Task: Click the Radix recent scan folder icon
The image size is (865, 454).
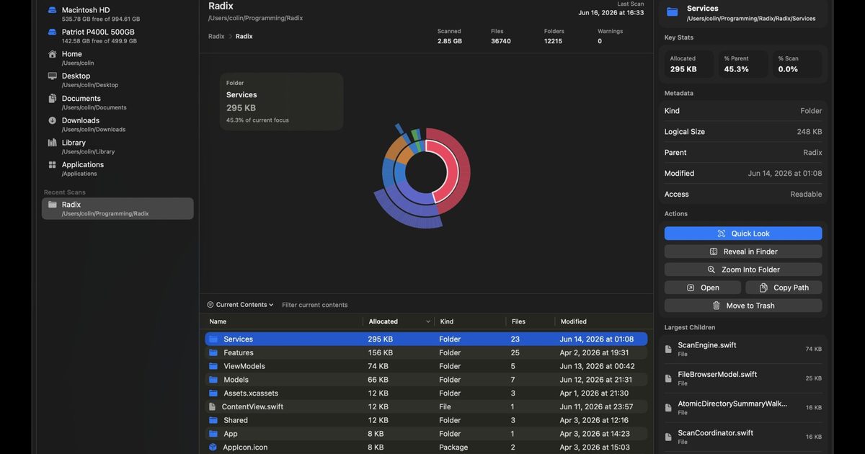Action: (52, 205)
